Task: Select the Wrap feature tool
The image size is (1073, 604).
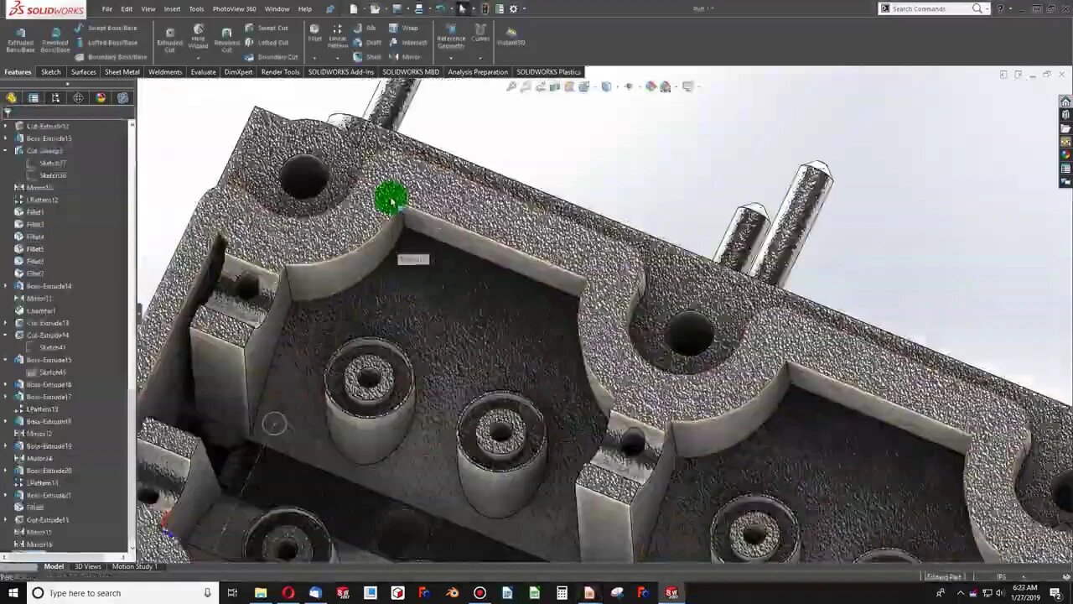Action: (404, 28)
